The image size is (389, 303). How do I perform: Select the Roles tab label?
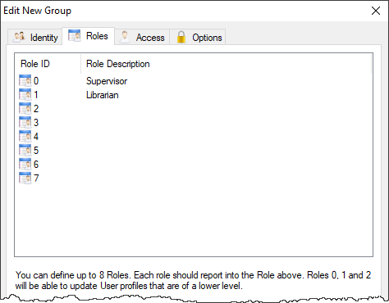click(x=97, y=36)
